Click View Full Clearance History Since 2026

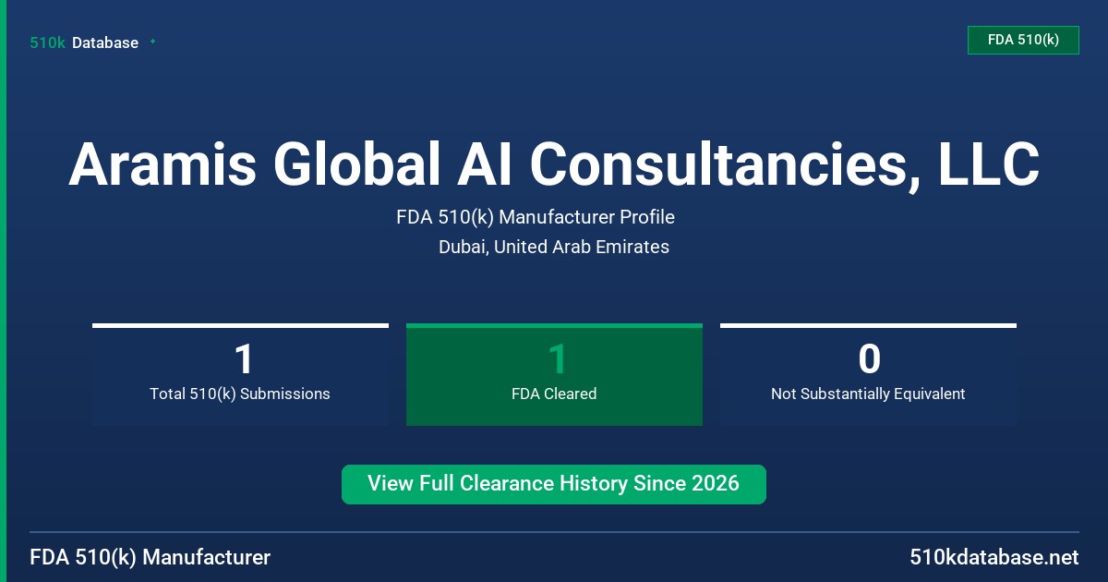pyautogui.click(x=554, y=484)
